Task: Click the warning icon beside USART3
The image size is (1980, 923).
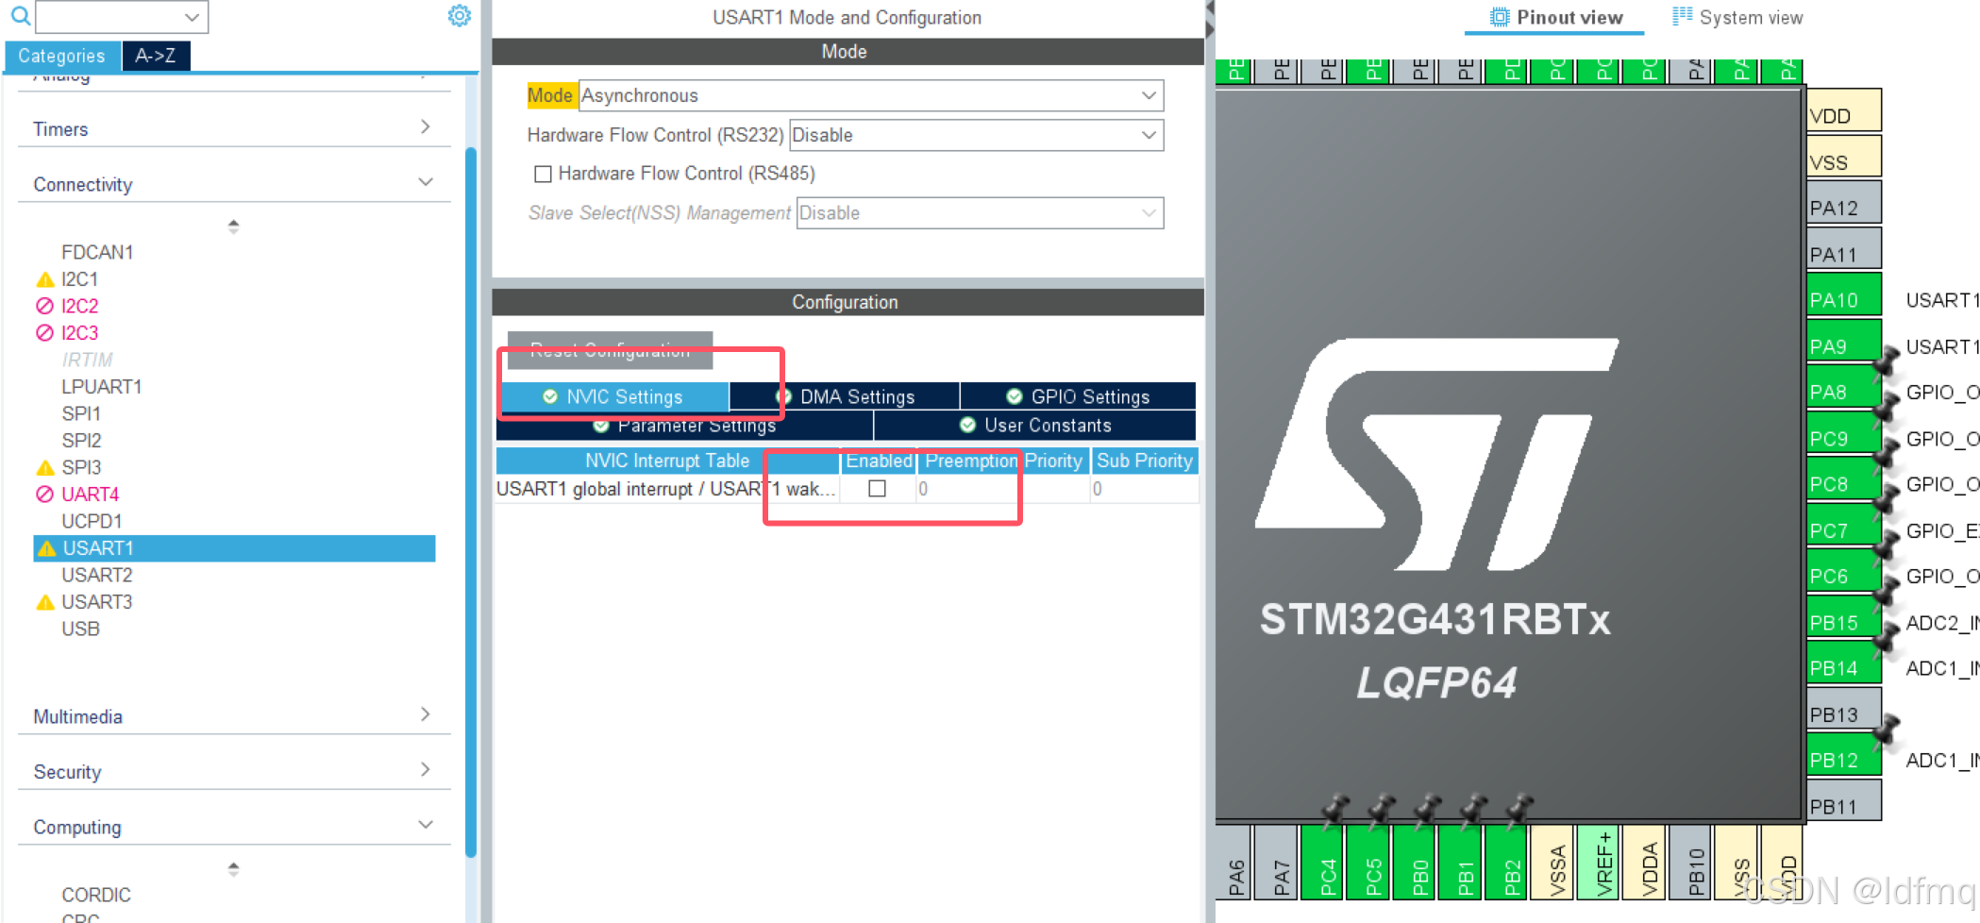Action: tap(44, 602)
